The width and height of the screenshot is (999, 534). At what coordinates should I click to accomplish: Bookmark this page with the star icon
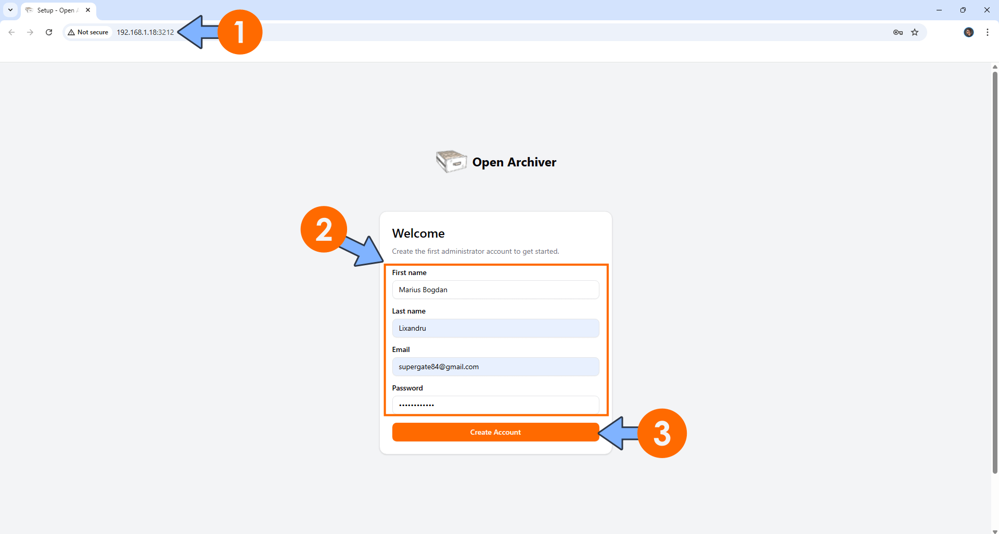pyautogui.click(x=915, y=32)
